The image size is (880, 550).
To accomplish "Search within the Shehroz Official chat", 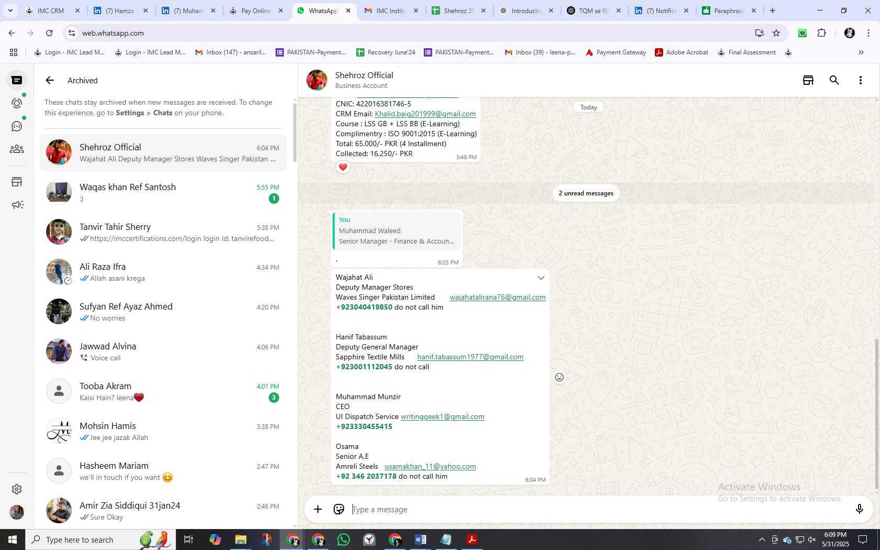I will click(834, 80).
